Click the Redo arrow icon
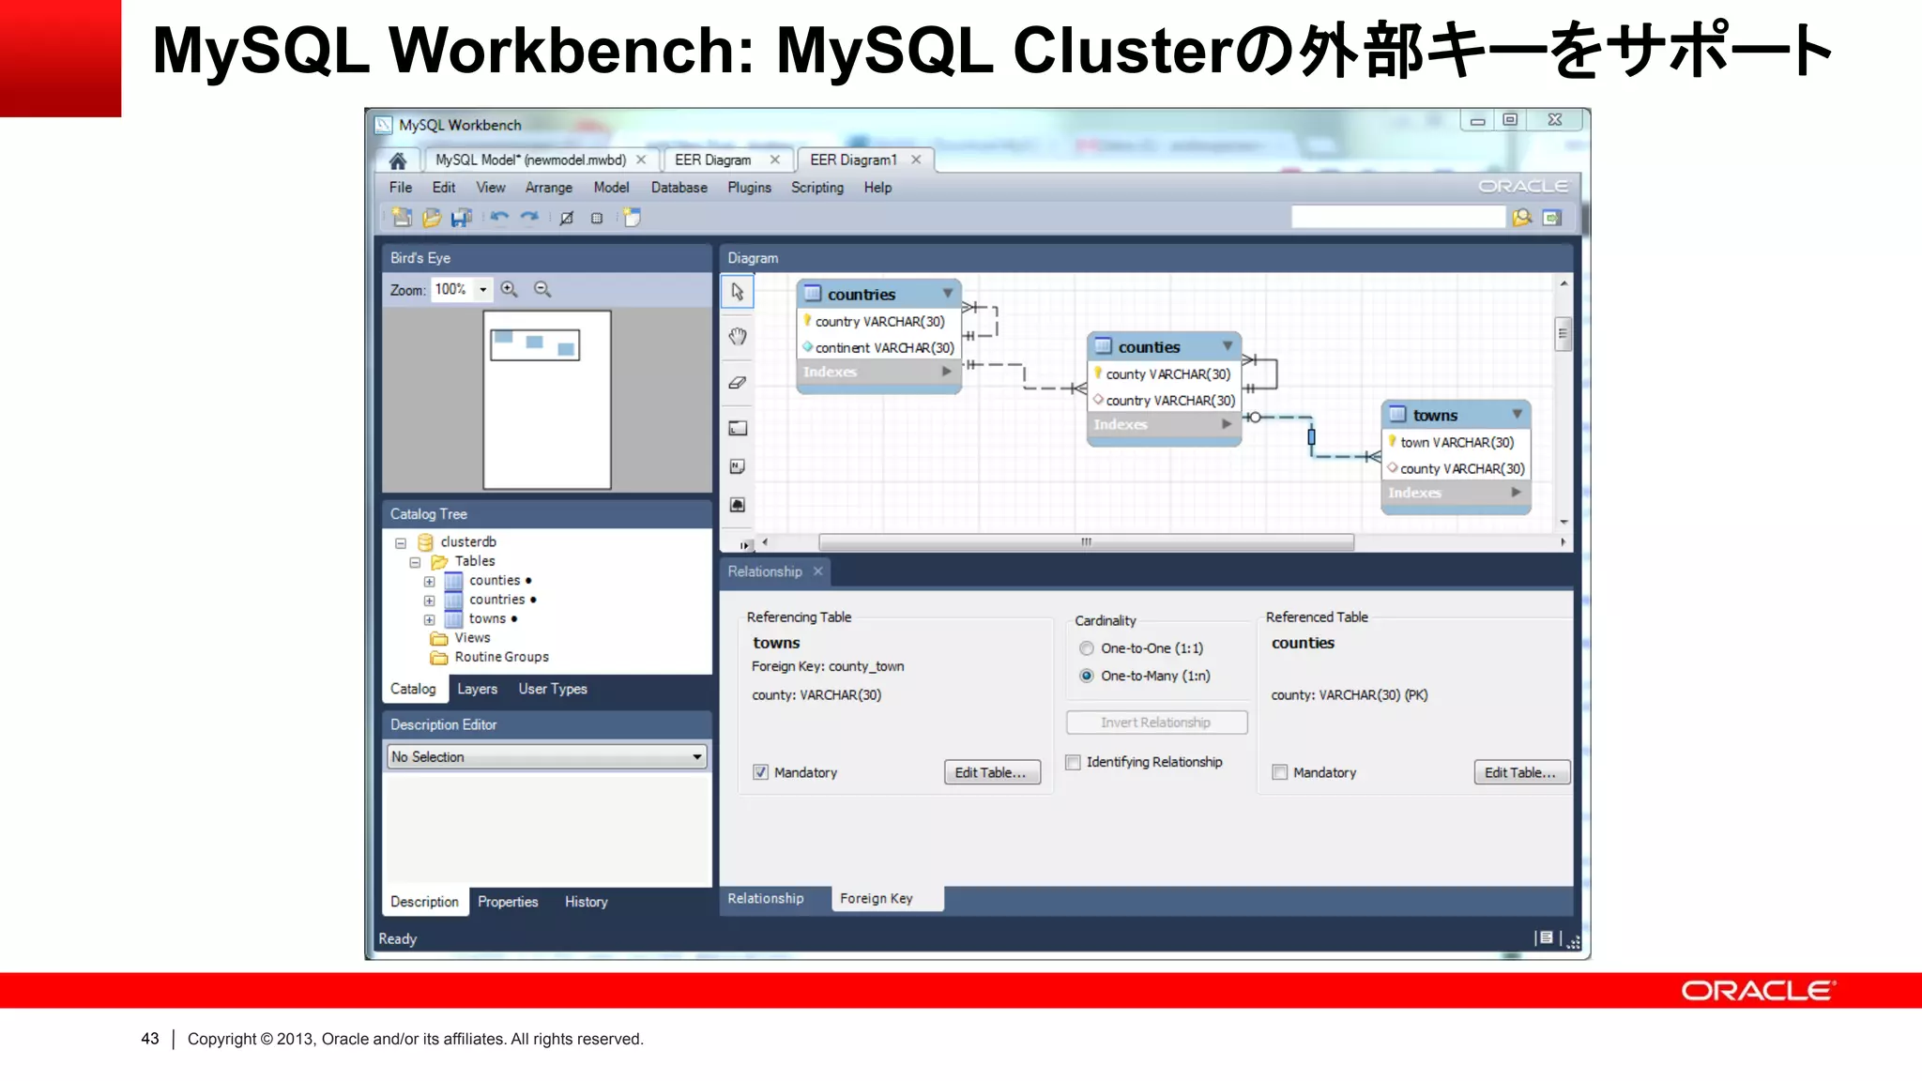Screen dimensions: 1922x1081 [x=529, y=218]
